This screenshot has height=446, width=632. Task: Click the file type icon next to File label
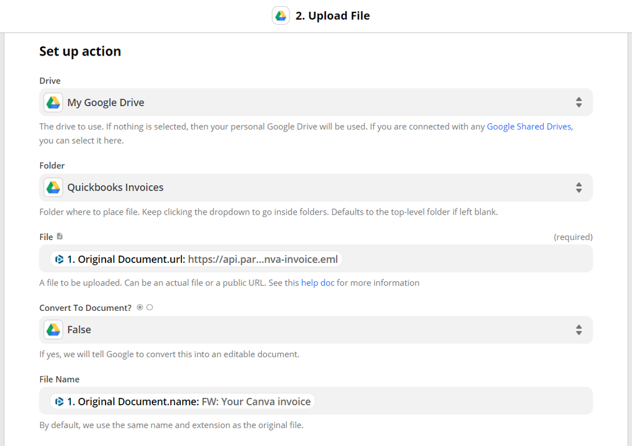(x=60, y=236)
